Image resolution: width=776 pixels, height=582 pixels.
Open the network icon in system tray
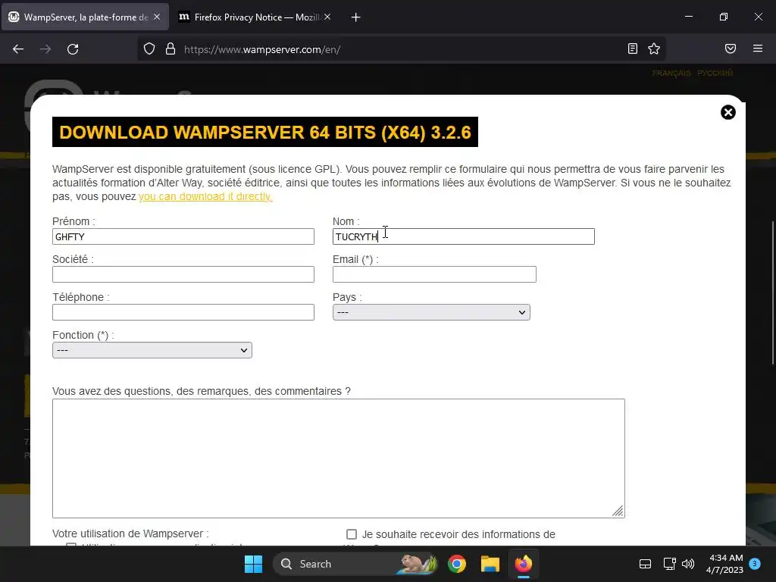click(670, 564)
